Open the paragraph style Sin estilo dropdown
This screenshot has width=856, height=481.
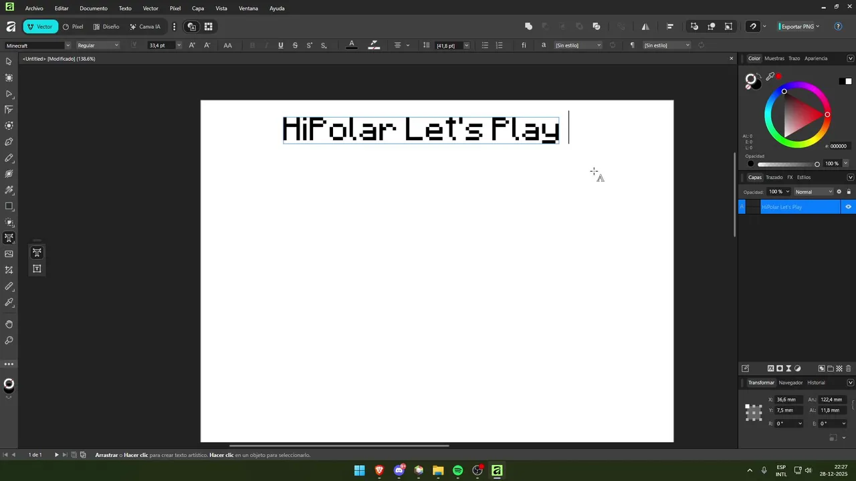point(667,45)
